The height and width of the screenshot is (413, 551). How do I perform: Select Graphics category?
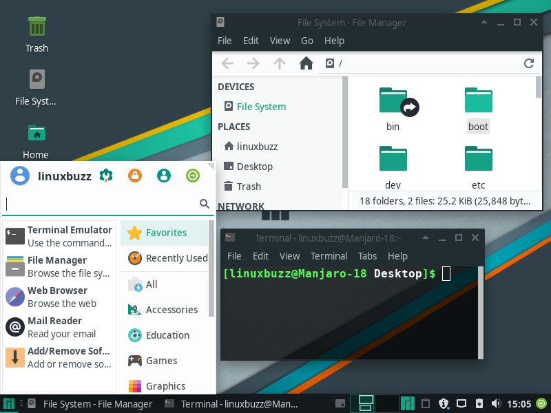coord(165,385)
